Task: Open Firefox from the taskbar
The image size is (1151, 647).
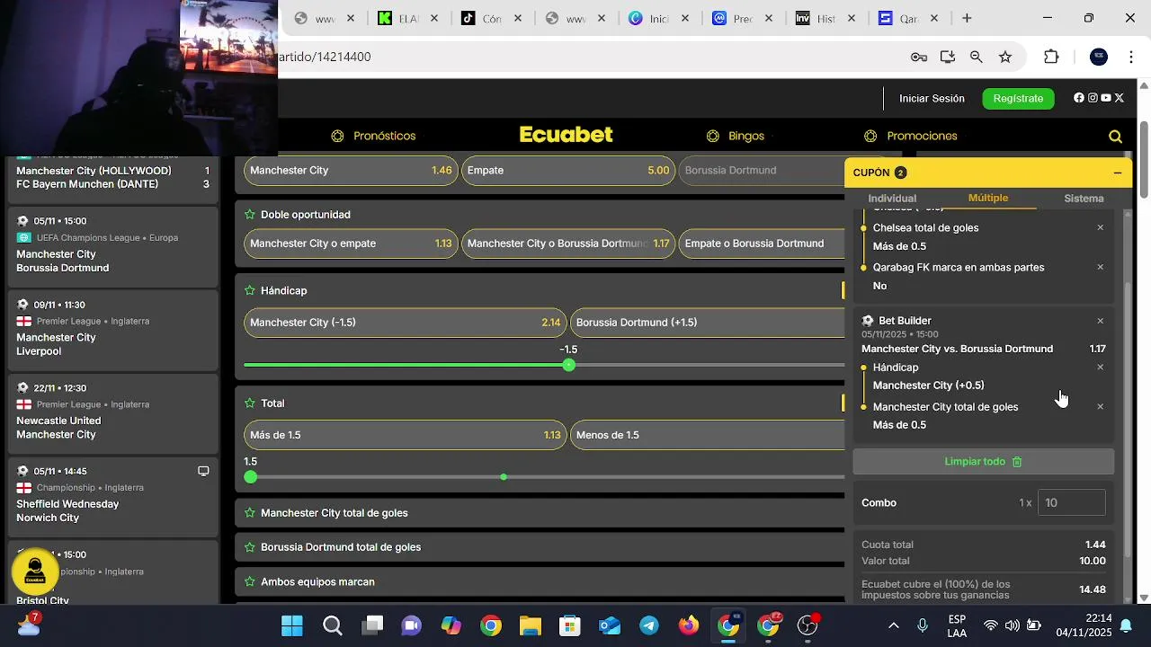Action: point(689,625)
